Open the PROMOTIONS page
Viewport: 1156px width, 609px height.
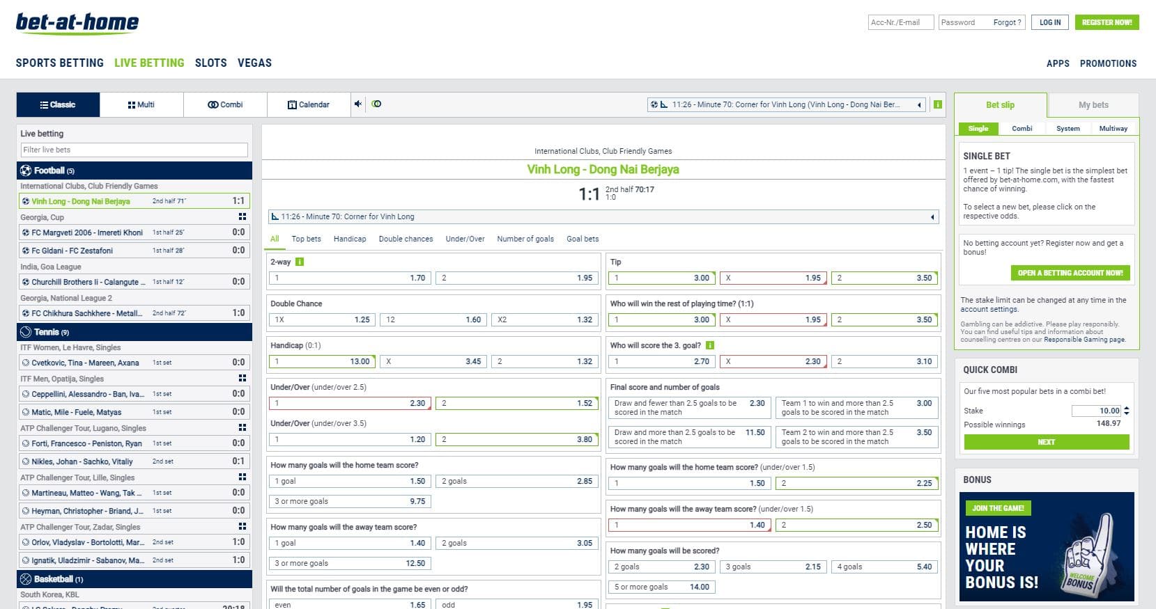[1108, 63]
